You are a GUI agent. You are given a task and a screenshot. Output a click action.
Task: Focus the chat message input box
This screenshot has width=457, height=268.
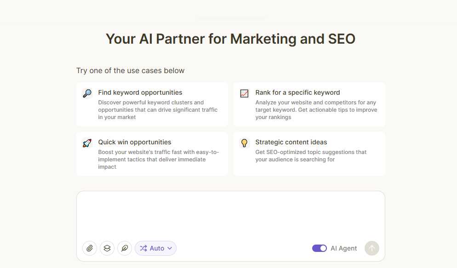tap(230, 214)
